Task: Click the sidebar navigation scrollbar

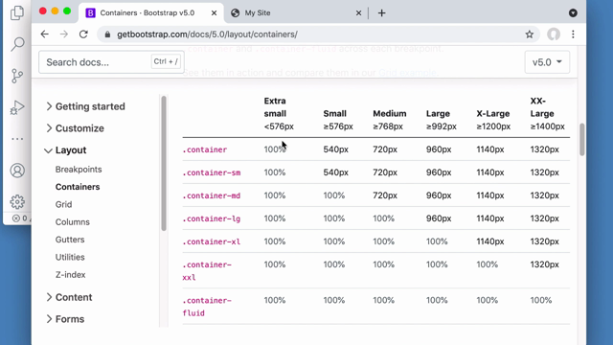Action: (164, 163)
